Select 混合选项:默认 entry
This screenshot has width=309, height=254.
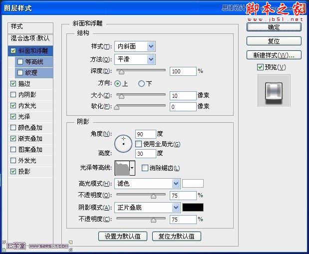click(30, 38)
